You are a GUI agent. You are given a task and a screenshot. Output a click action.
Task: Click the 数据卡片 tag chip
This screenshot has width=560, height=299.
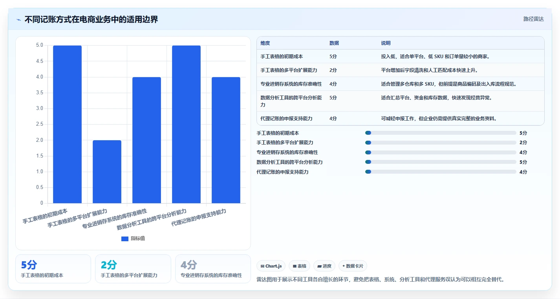[353, 266]
